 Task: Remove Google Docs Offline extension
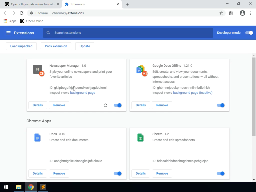[x=162, y=105]
